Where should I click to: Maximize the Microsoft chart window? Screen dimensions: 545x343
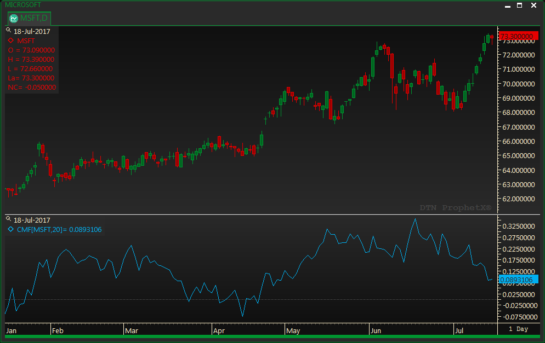coord(520,5)
